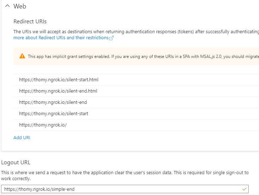This screenshot has width=259, height=195.
Task: Focus the Logout URL input field
Action: pyautogui.click(x=125, y=189)
